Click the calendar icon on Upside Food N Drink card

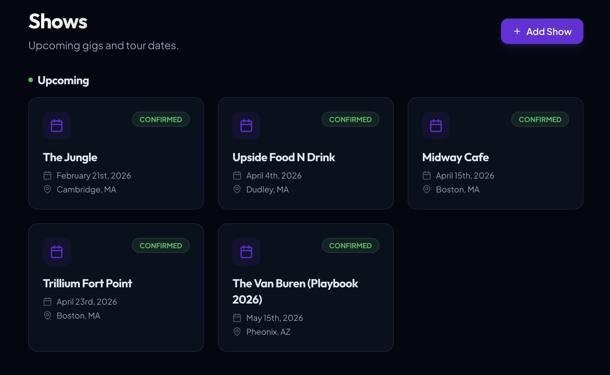point(246,126)
